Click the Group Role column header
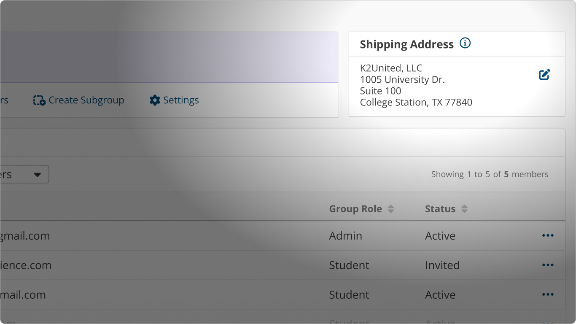The height and width of the screenshot is (324, 576). 355,208
